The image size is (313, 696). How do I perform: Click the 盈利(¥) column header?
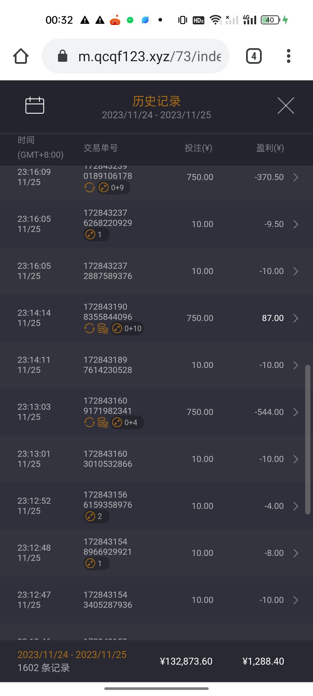pos(270,148)
